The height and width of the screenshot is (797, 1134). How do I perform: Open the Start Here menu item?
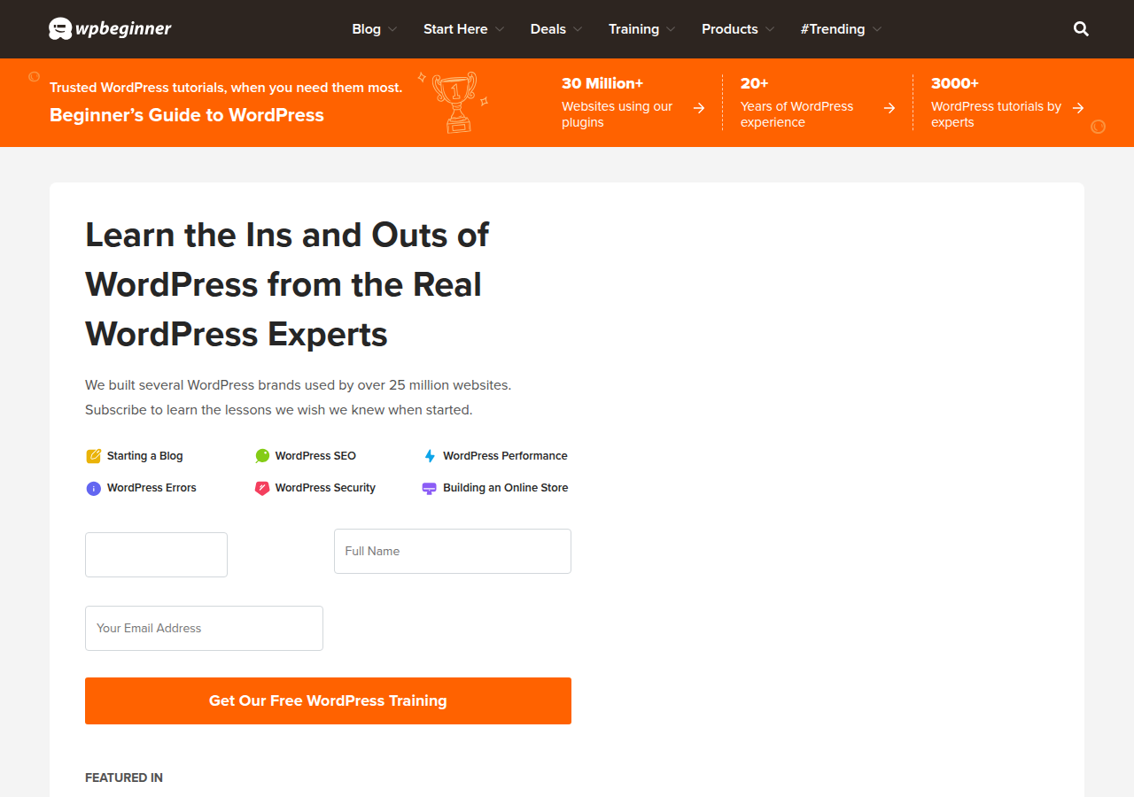click(x=455, y=29)
